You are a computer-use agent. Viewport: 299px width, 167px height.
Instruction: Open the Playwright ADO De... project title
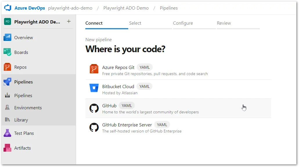coord(37,22)
